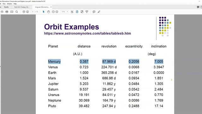
Task: Add a comment with the speech bubble icon
Action: (x=94, y=12)
